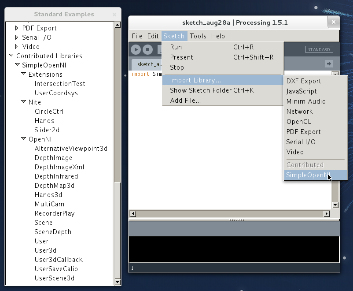The image size is (353, 291).
Task: Select the UserScene3d example
Action: pos(55,278)
